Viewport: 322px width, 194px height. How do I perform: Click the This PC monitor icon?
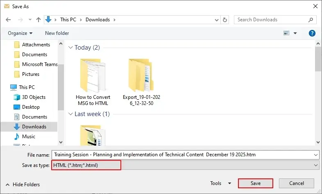coord(14,87)
